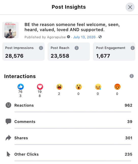Select the Wow surprised reaction icon
Image resolution: width=138 pixels, height=164 pixels.
pyautogui.click(x=79, y=87)
